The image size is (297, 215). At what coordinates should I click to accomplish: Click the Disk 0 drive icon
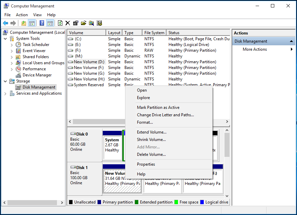73,134
